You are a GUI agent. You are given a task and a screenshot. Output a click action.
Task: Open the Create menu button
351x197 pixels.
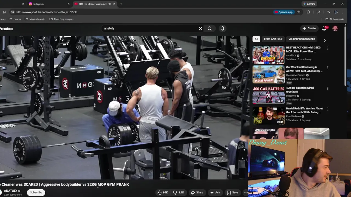coord(309,28)
